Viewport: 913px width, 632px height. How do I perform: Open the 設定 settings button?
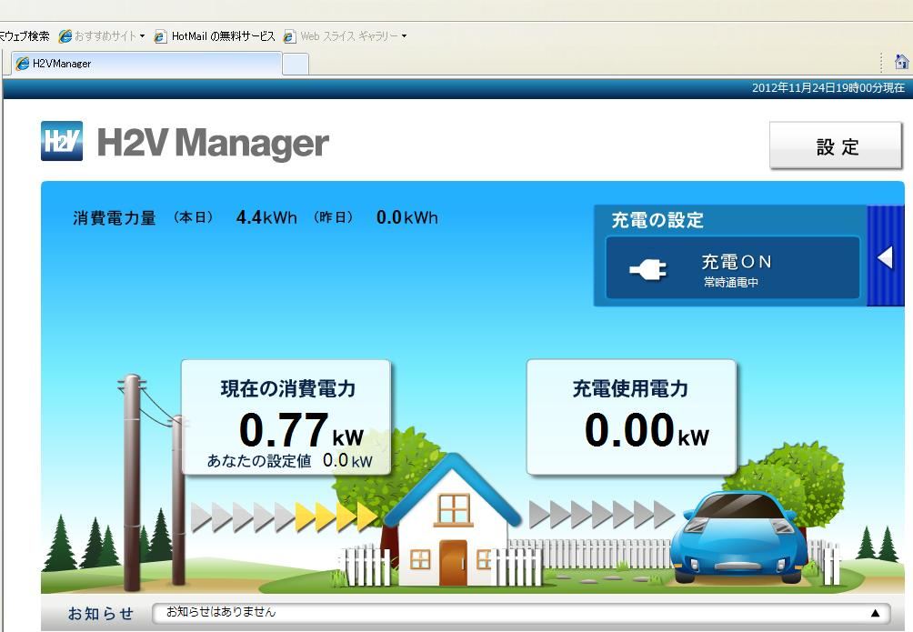click(x=836, y=145)
